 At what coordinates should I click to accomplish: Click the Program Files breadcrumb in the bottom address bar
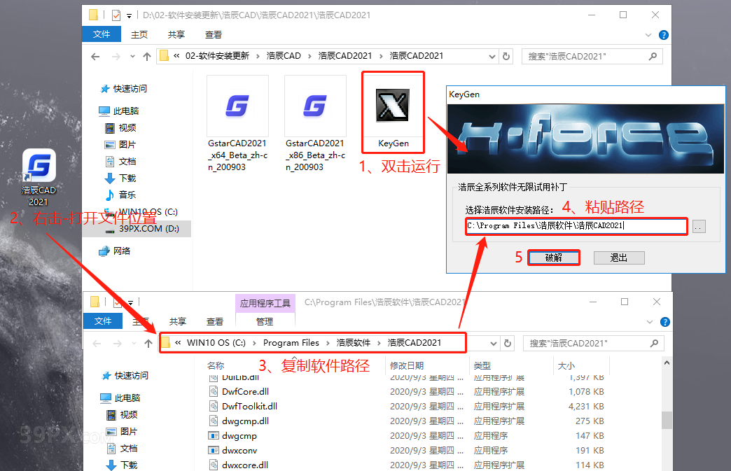(x=291, y=343)
